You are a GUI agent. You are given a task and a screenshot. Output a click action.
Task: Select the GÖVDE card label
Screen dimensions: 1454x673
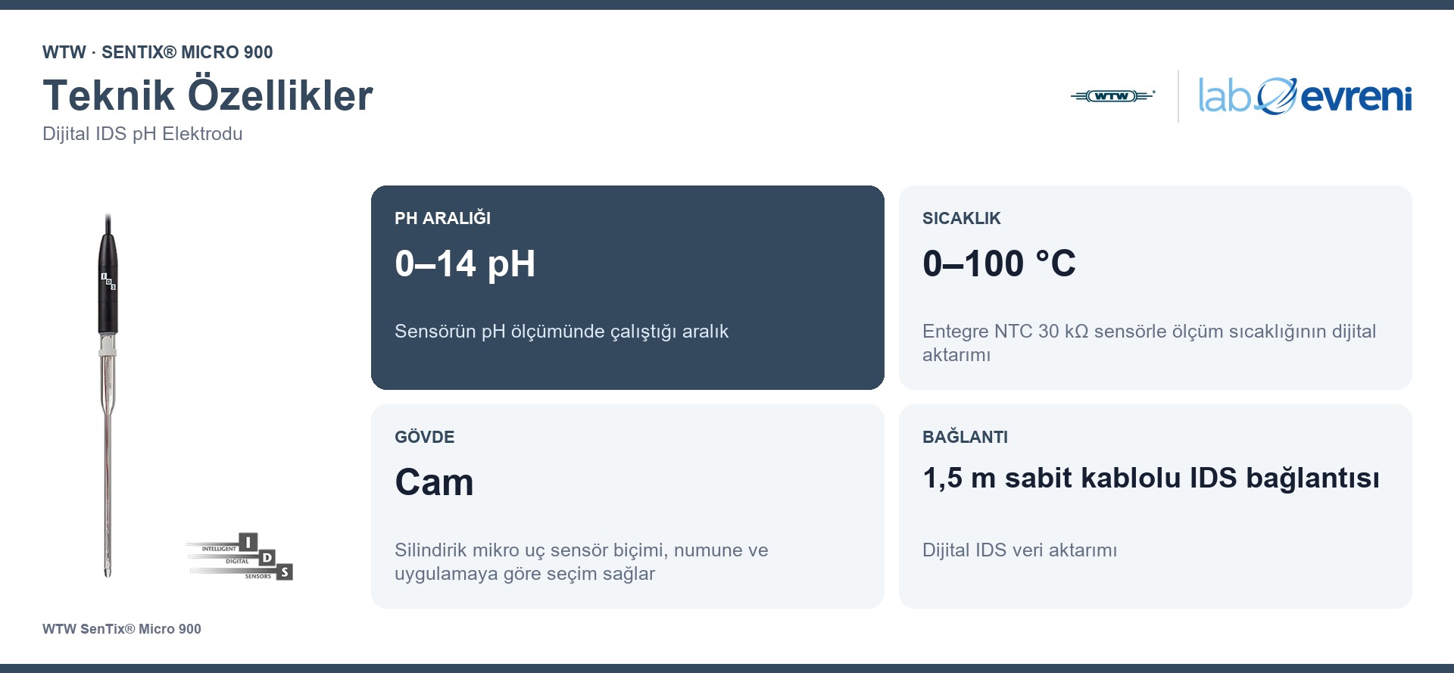coord(424,437)
